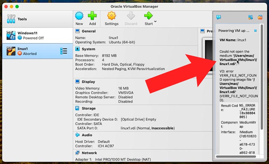
Task: Open the System section header
Action: click(x=88, y=49)
